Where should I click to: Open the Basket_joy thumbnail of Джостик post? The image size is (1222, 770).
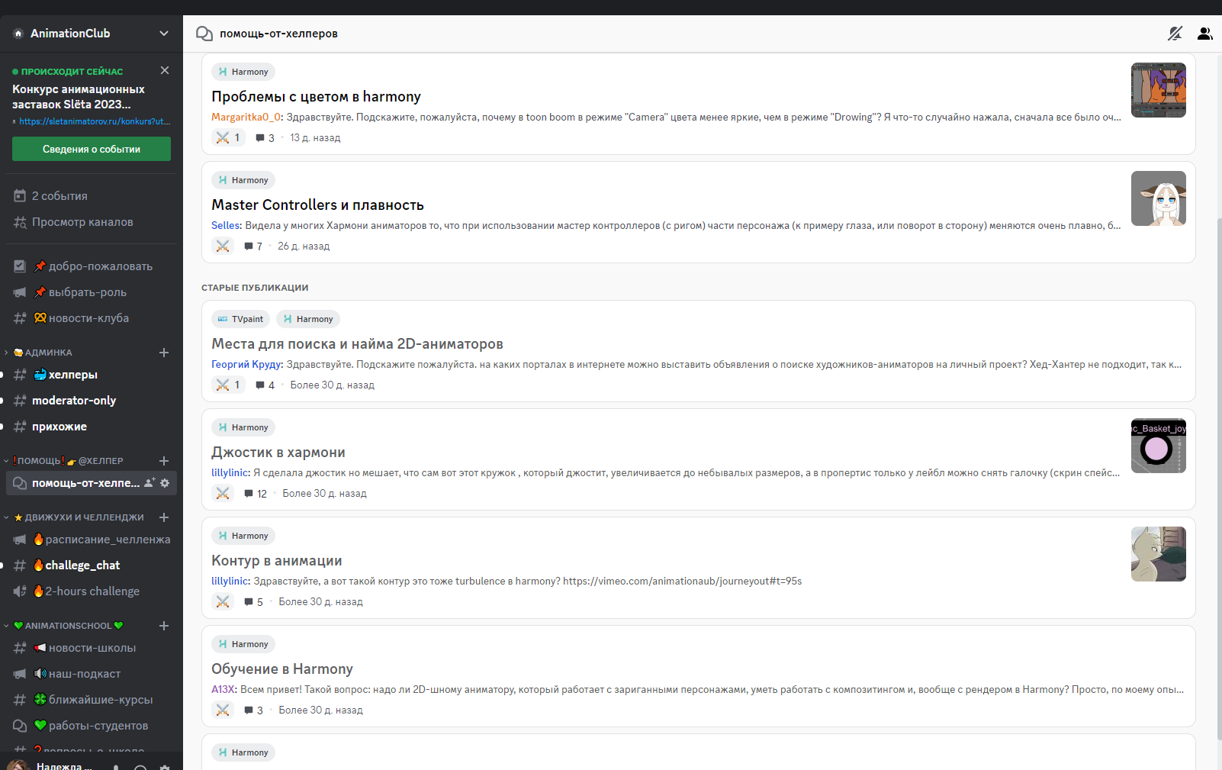coord(1159,446)
